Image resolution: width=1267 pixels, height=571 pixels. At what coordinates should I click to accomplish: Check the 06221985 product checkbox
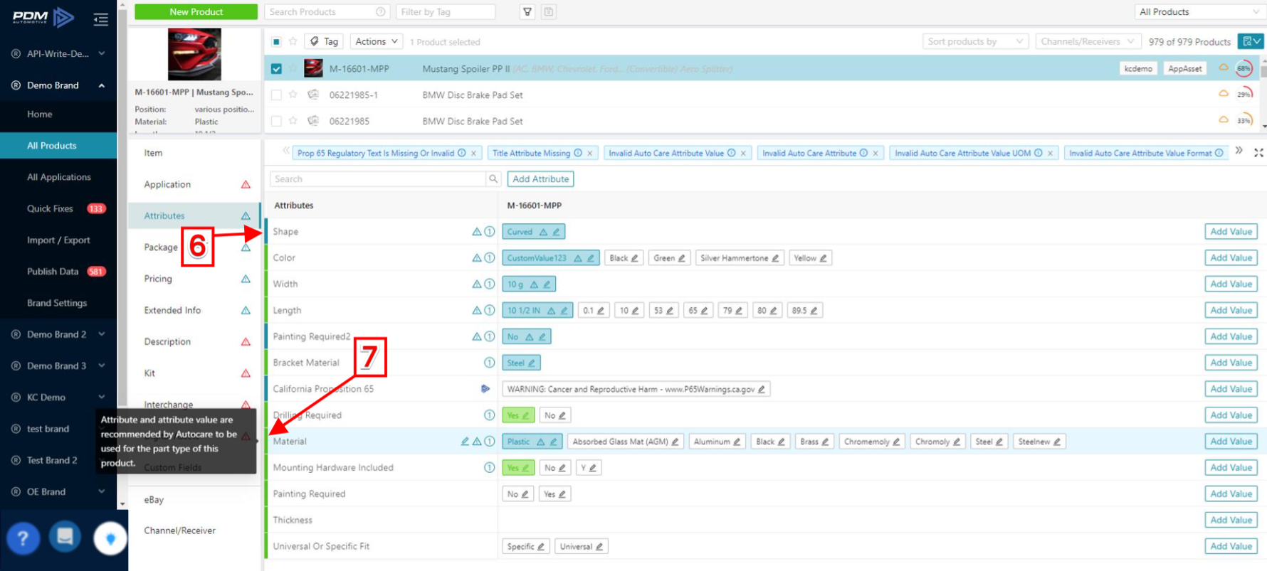276,121
